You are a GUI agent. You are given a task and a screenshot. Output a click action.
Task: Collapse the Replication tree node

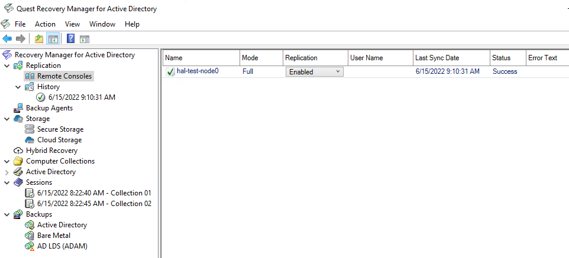click(x=7, y=66)
